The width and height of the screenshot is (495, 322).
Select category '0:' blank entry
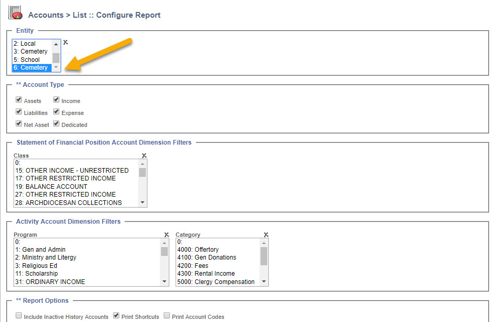pos(218,242)
